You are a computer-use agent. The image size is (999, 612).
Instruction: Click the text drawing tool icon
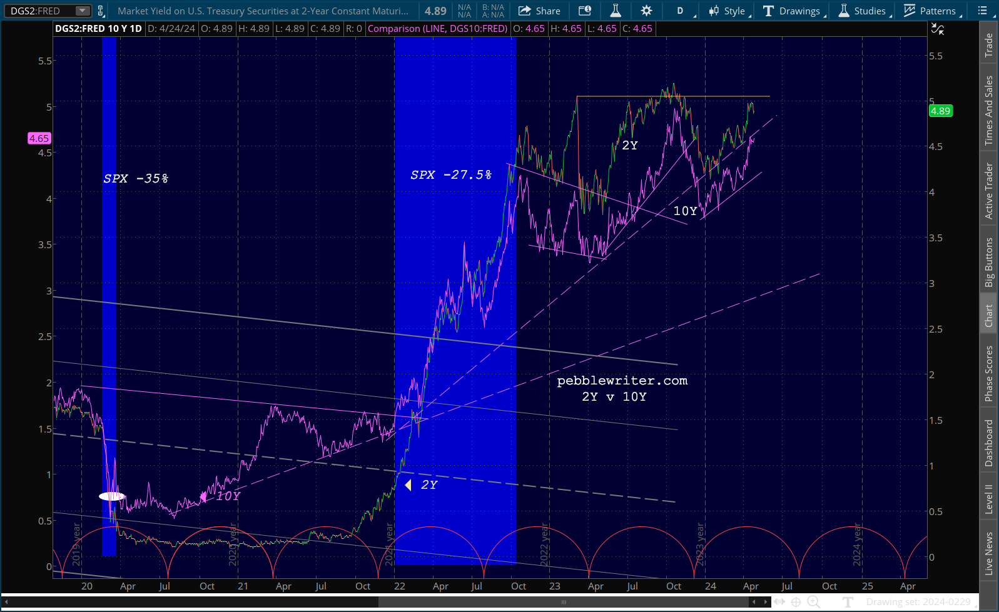coord(848,602)
